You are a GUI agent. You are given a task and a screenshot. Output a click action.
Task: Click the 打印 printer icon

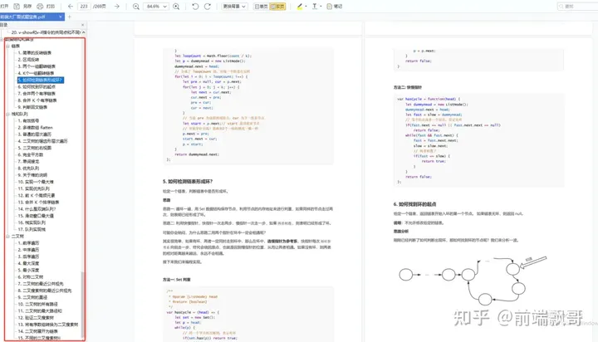40,7
